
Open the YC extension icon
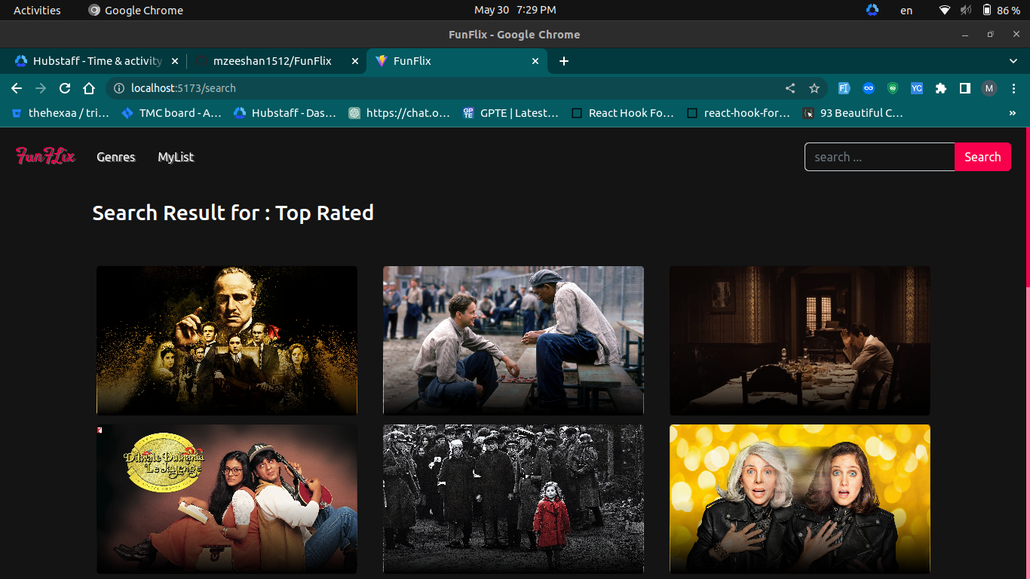(917, 88)
